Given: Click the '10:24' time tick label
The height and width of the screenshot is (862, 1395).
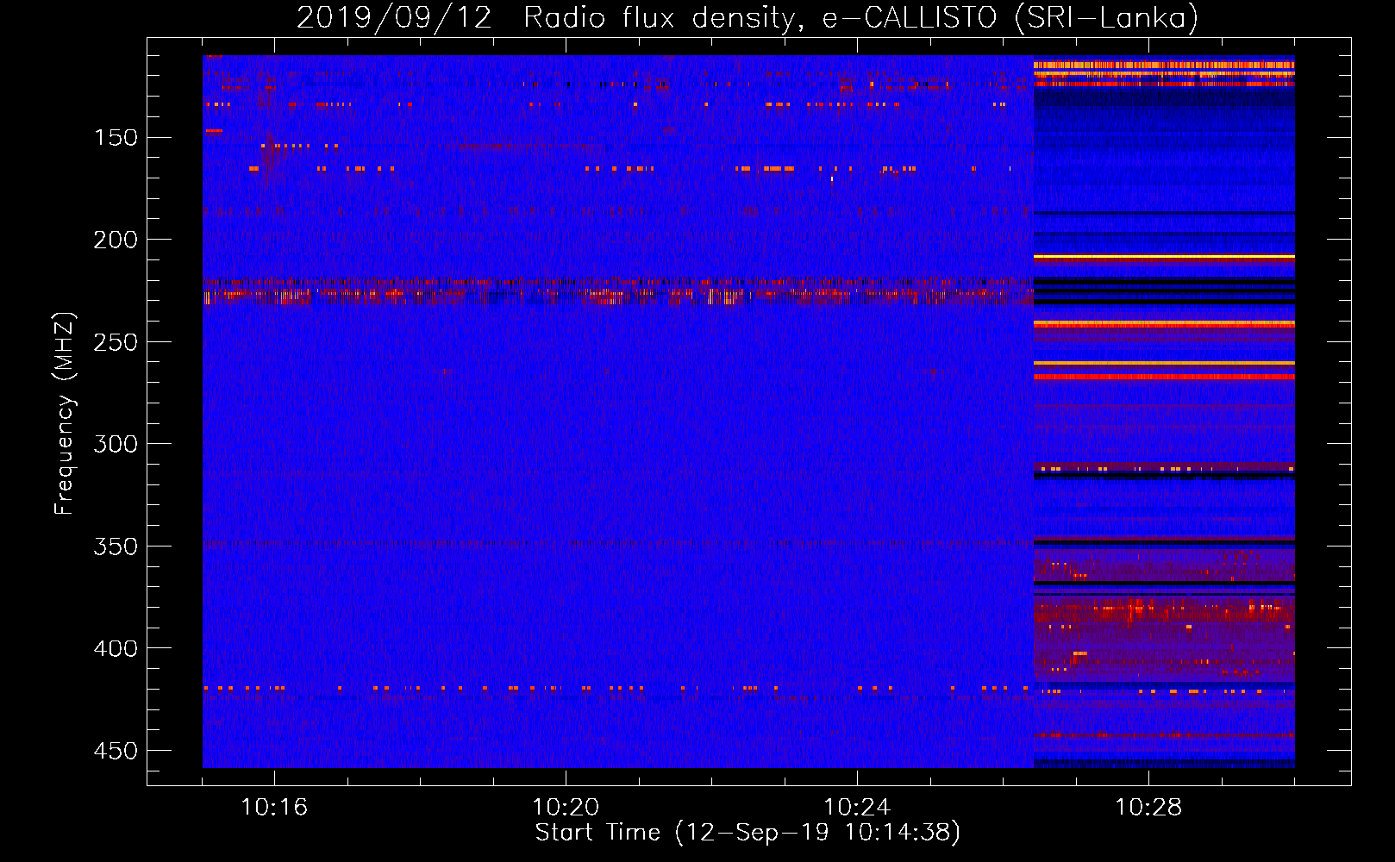Looking at the screenshot, I should (x=857, y=808).
